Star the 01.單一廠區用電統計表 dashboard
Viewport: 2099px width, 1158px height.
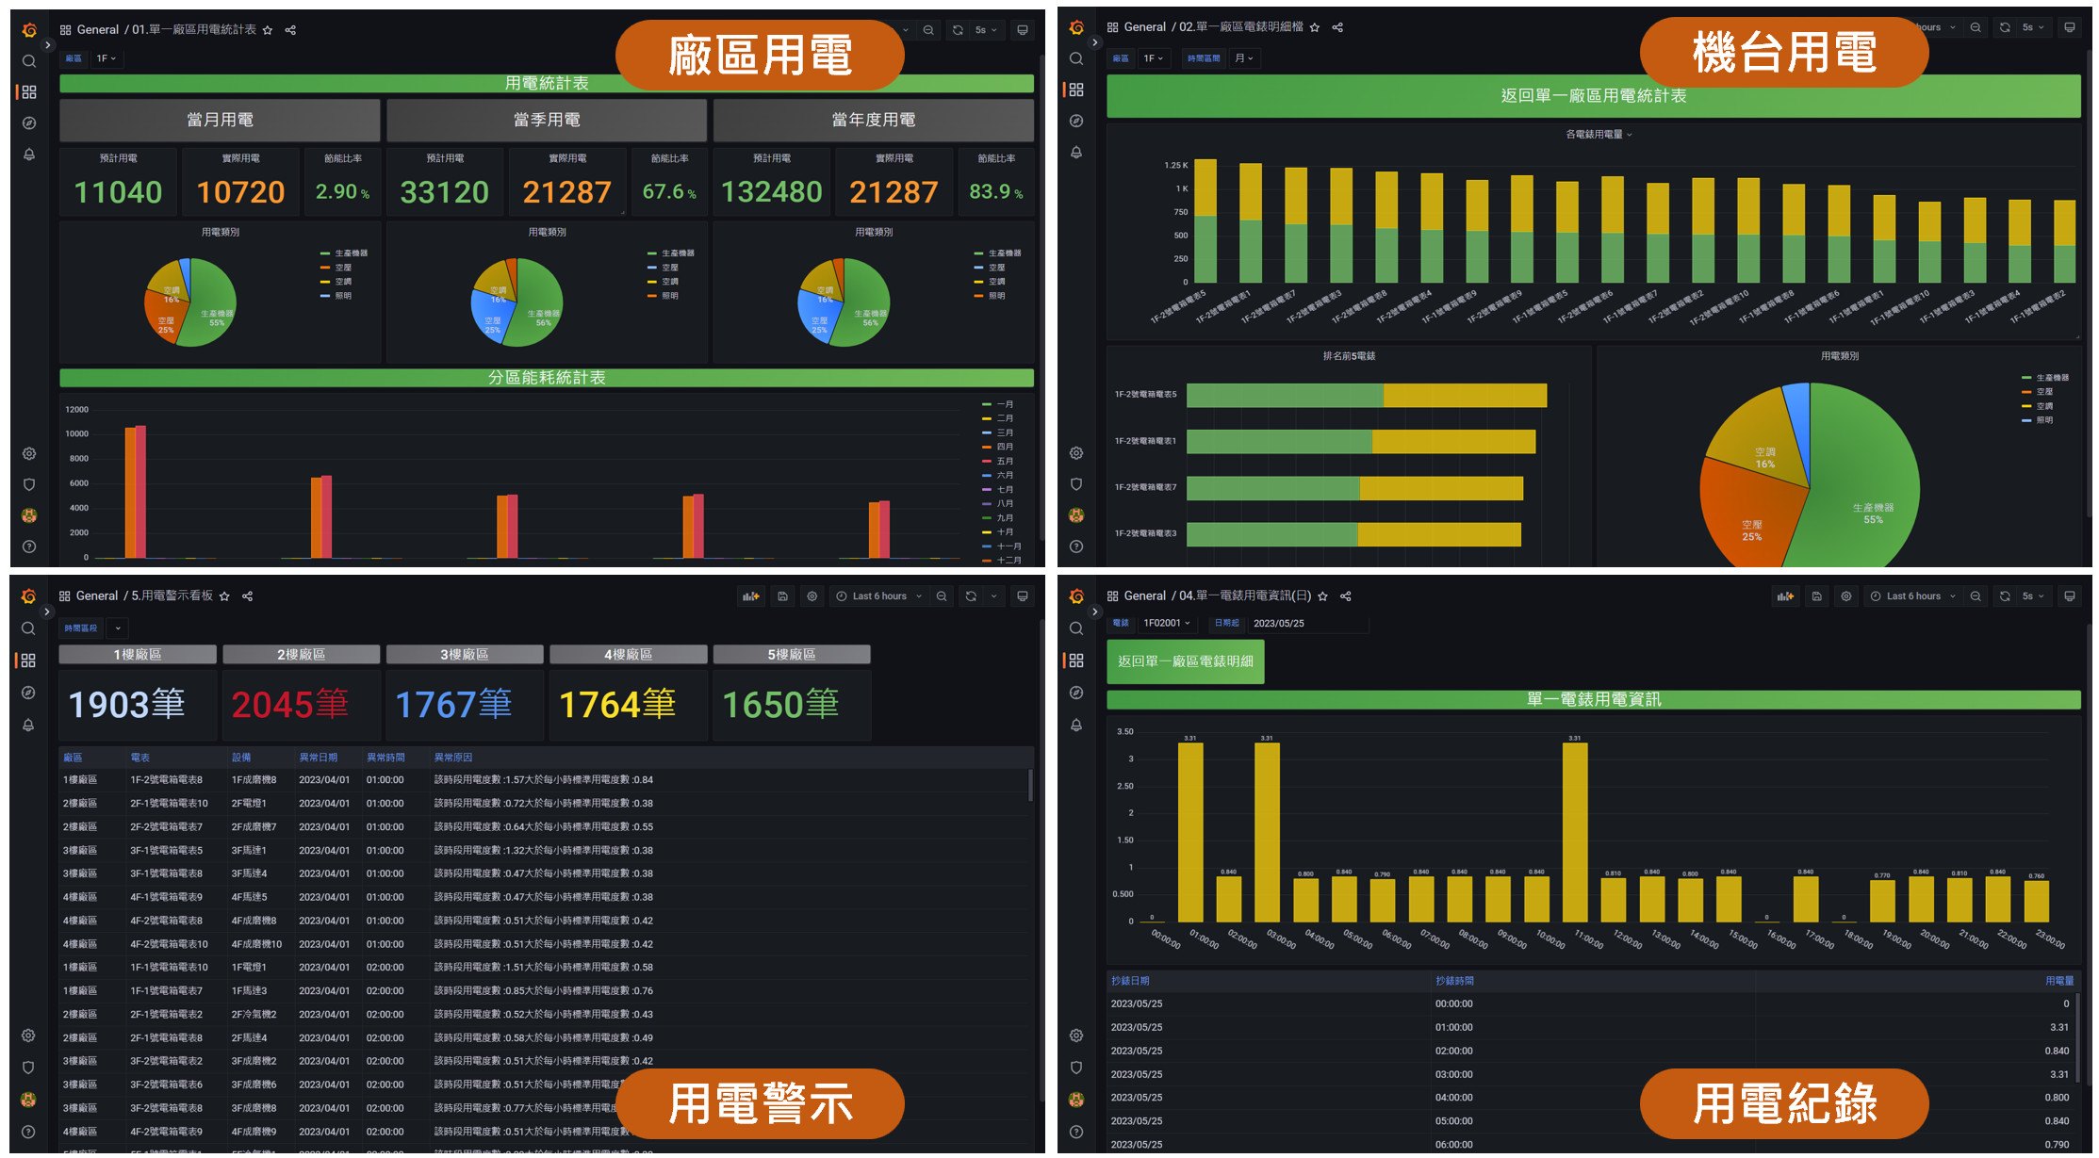[x=268, y=30]
